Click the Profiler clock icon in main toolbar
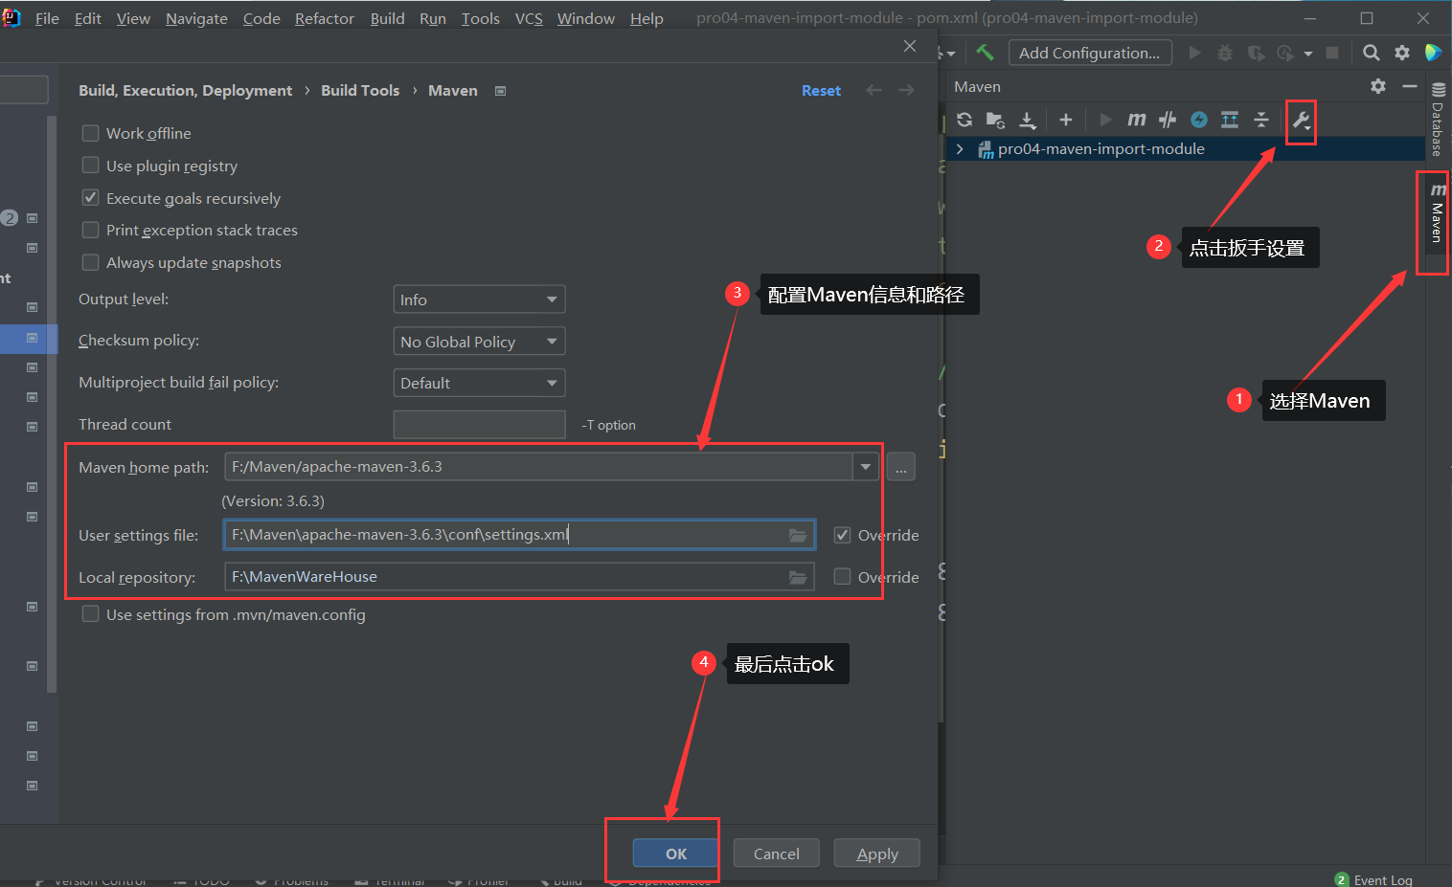 pos(1285,53)
